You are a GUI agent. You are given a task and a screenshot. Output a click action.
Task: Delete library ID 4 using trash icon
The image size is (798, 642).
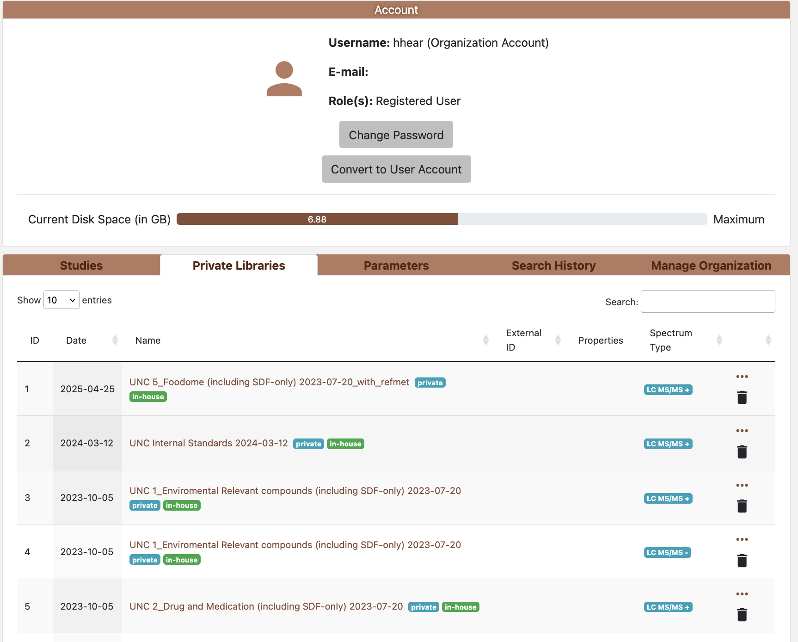[x=742, y=561]
